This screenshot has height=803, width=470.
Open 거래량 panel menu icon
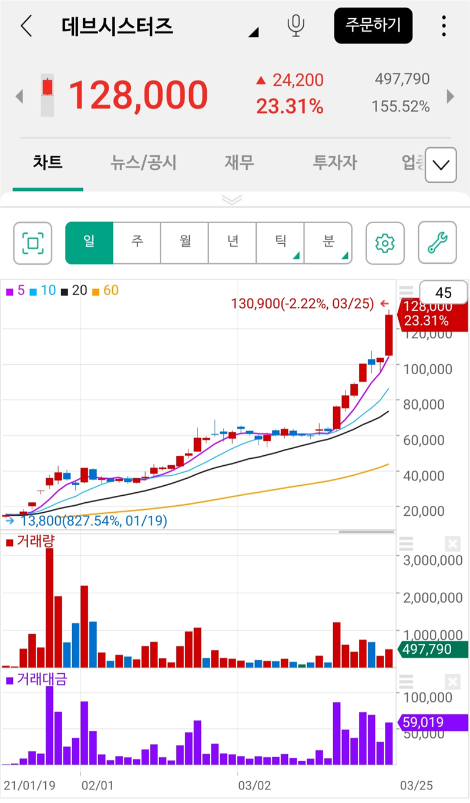(x=406, y=543)
